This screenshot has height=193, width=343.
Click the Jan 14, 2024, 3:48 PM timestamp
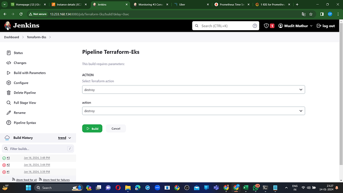coord(37,158)
